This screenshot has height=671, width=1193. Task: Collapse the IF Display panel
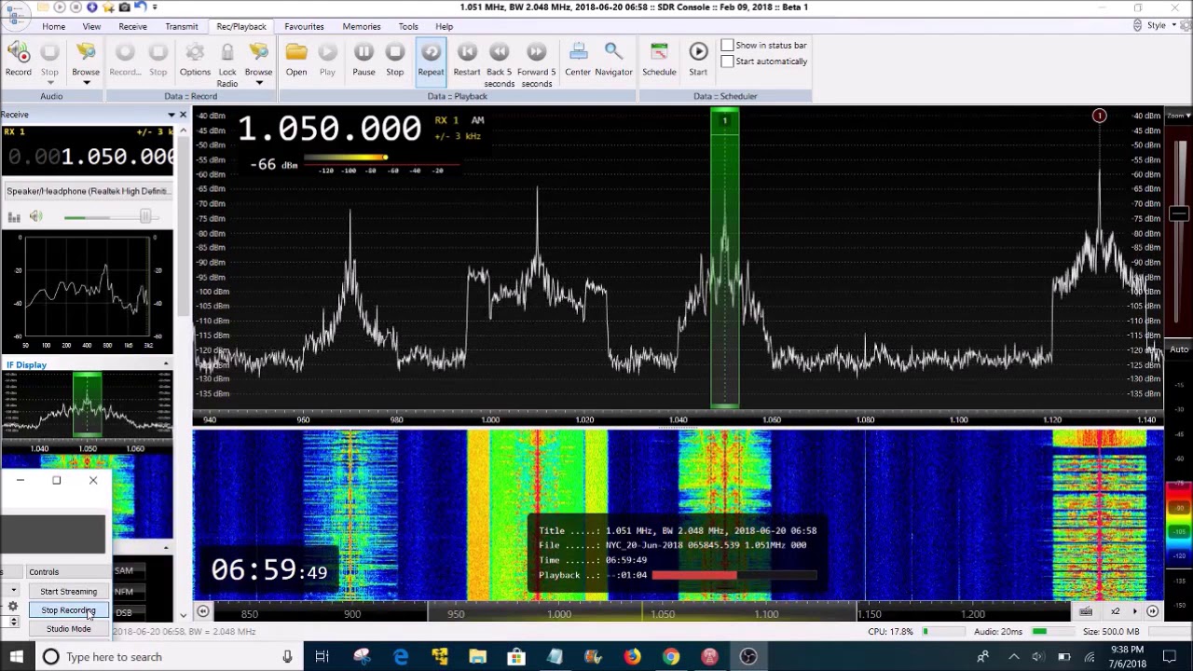point(166,364)
